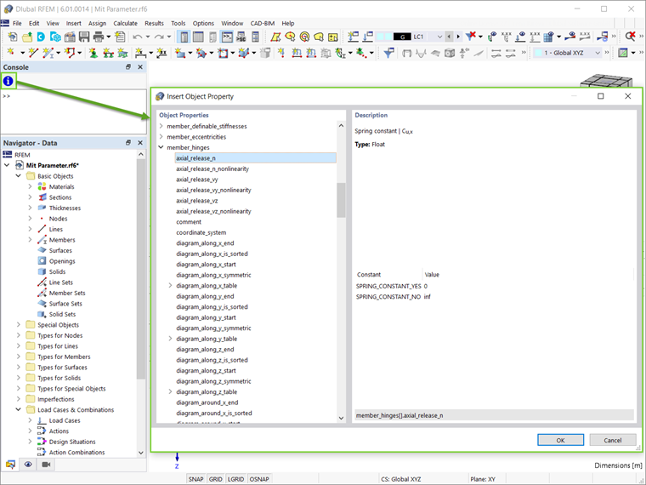Open the File menu
Image resolution: width=646 pixels, height=485 pixels.
(17, 24)
